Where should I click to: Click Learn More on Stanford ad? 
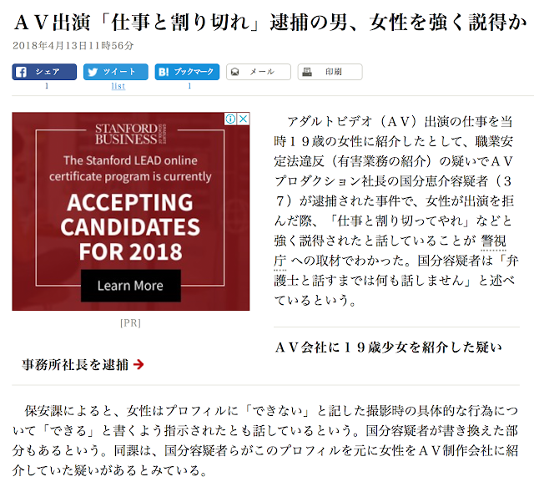tap(131, 286)
